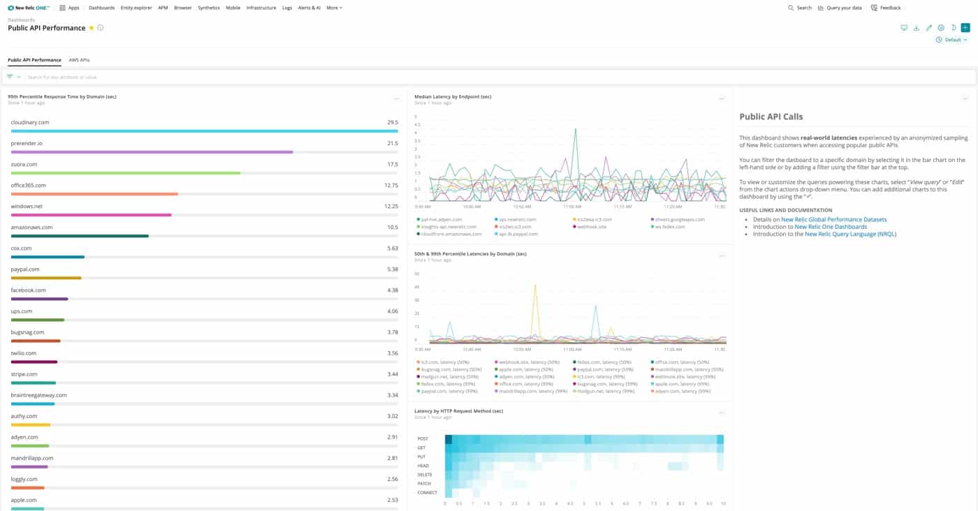The height and width of the screenshot is (511, 978).
Task: Toggle fedex.com latency (50%) series
Action: 601,362
